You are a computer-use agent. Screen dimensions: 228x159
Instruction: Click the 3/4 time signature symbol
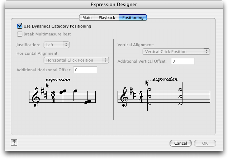click(53, 97)
